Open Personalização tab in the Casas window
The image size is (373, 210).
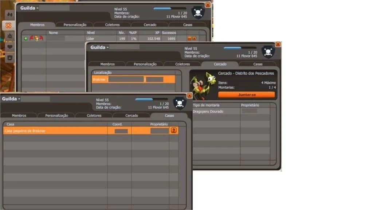point(56,116)
